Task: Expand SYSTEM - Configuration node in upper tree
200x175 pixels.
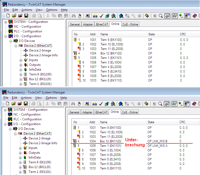Action: 6,22
